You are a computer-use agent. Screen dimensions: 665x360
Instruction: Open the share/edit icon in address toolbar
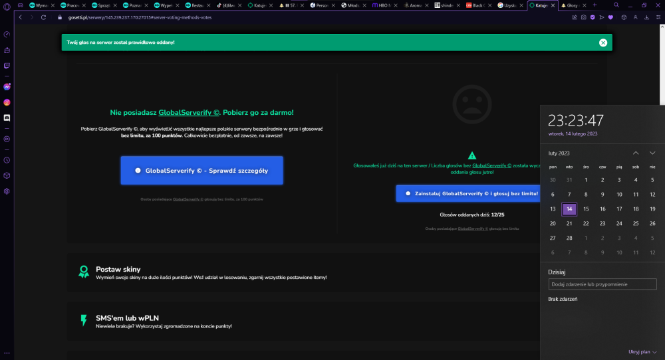[575, 17]
